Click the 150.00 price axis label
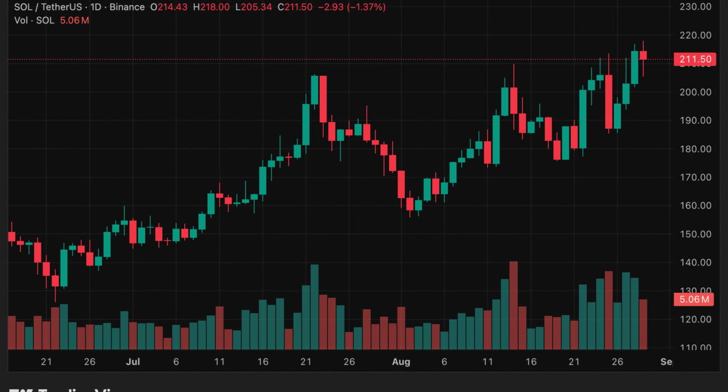The height and width of the screenshot is (392, 728). click(695, 234)
